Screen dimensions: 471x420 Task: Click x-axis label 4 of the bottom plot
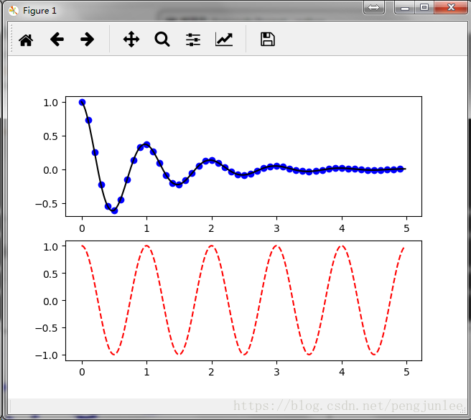point(342,372)
